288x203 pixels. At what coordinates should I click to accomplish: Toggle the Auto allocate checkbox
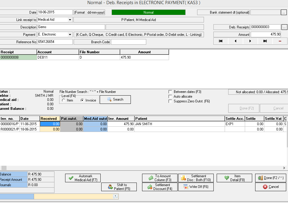pos(170,96)
